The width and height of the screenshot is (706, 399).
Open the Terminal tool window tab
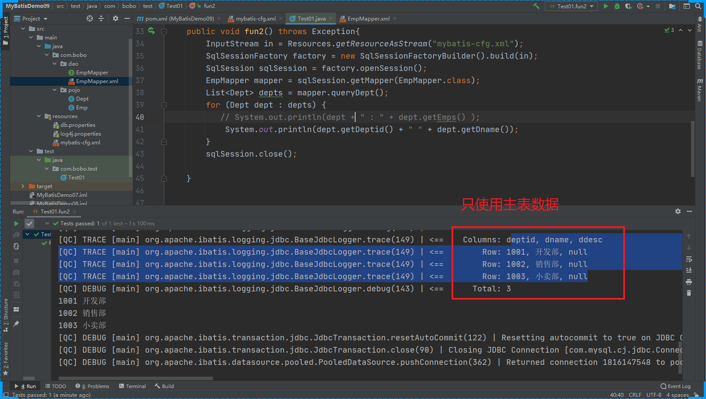coord(132,386)
